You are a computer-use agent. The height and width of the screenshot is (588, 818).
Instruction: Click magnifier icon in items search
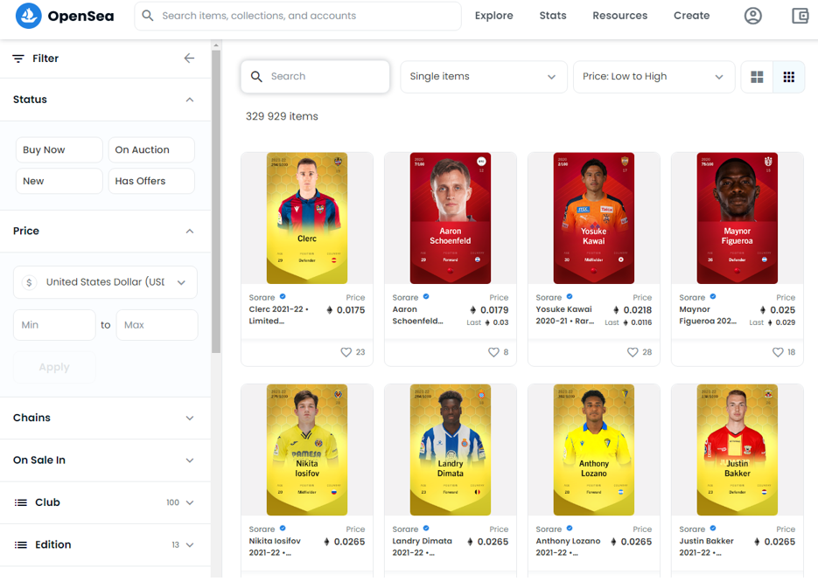pyautogui.click(x=256, y=77)
